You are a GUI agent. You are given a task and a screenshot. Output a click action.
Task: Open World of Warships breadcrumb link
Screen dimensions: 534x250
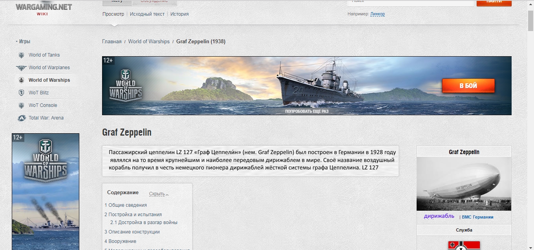[x=149, y=42]
